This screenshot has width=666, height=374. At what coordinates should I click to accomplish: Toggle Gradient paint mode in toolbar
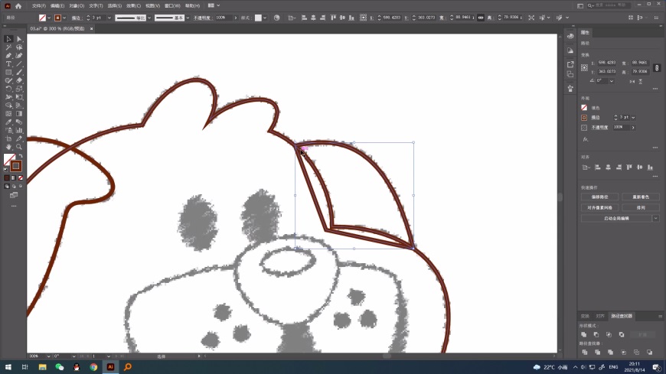click(x=14, y=178)
